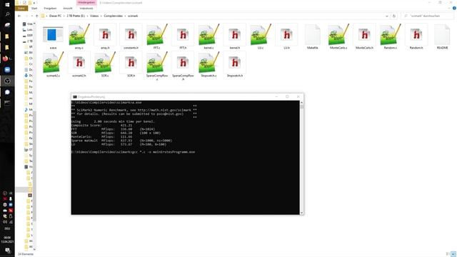
Task: Open the Videotools ribbon tab
Action: (86, 8)
